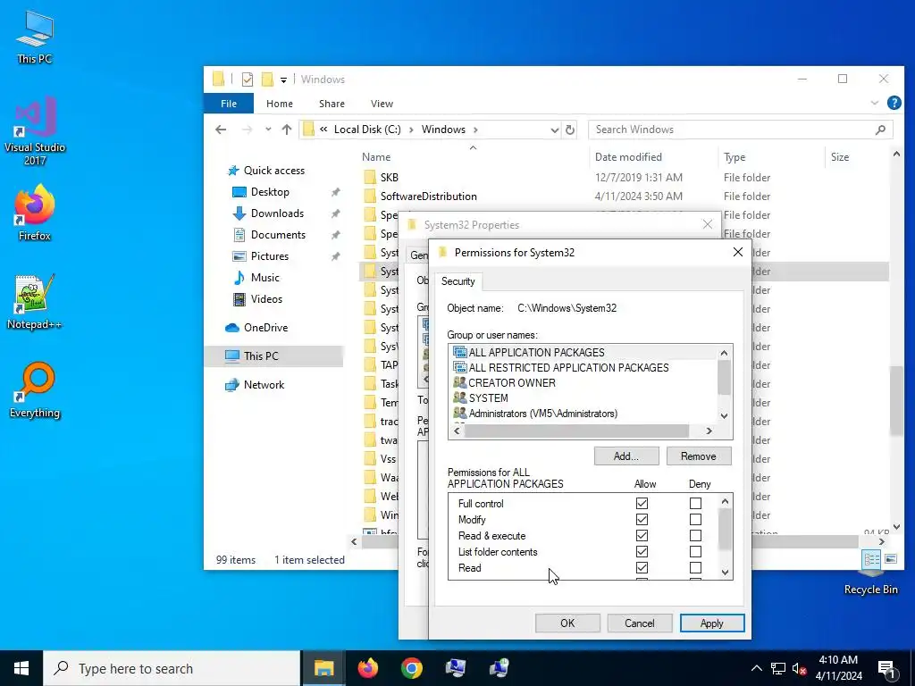Go back in Explorer navigation

click(x=221, y=130)
